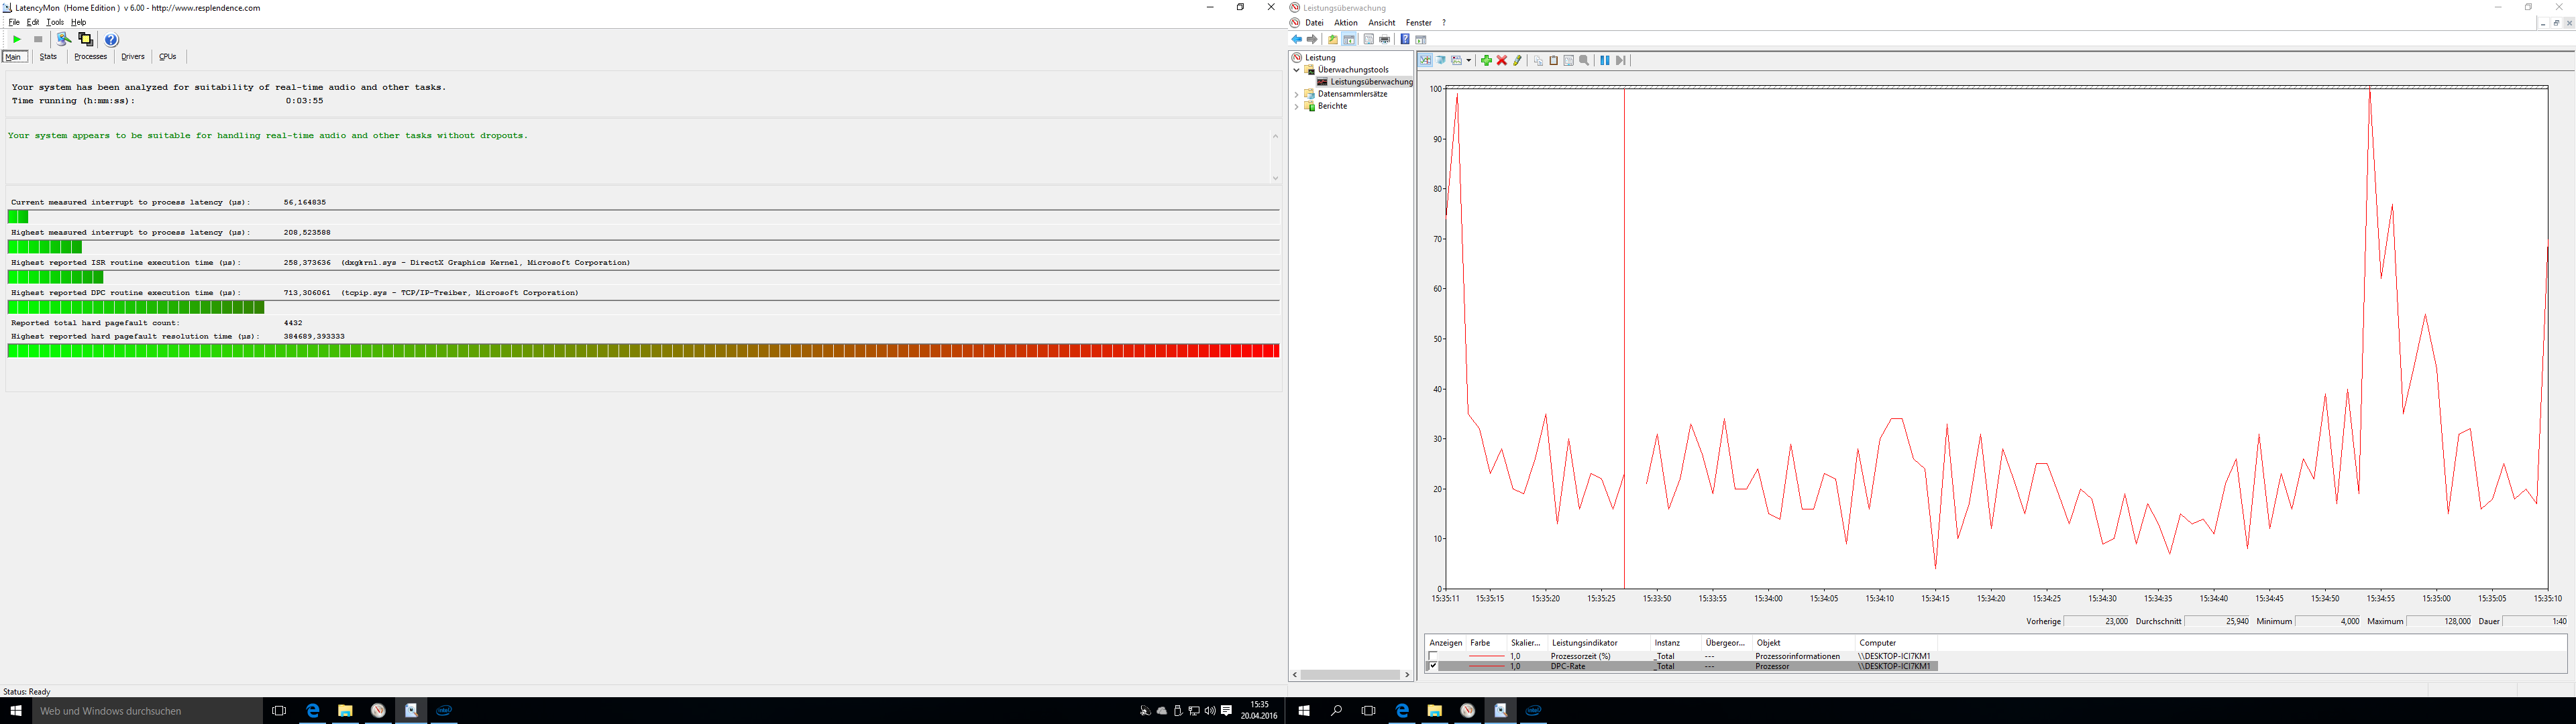Toggle the current activity graph view button

tap(1425, 61)
